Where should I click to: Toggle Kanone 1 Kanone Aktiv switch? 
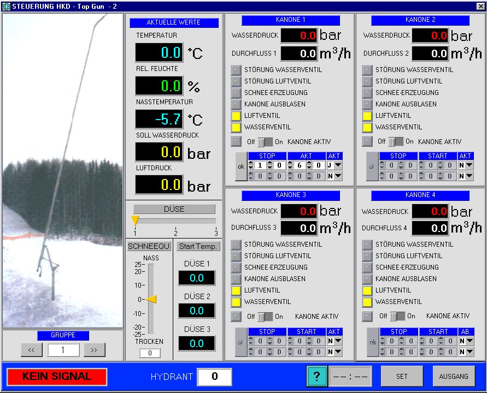pyautogui.click(x=265, y=142)
